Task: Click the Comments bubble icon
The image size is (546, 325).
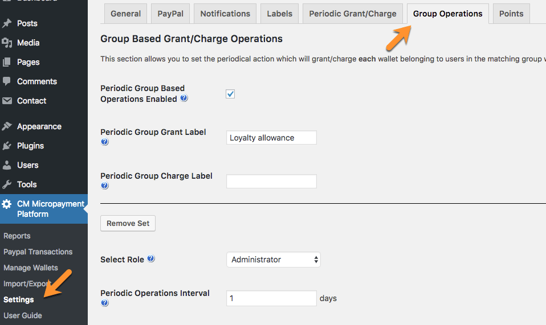Action: tap(7, 81)
